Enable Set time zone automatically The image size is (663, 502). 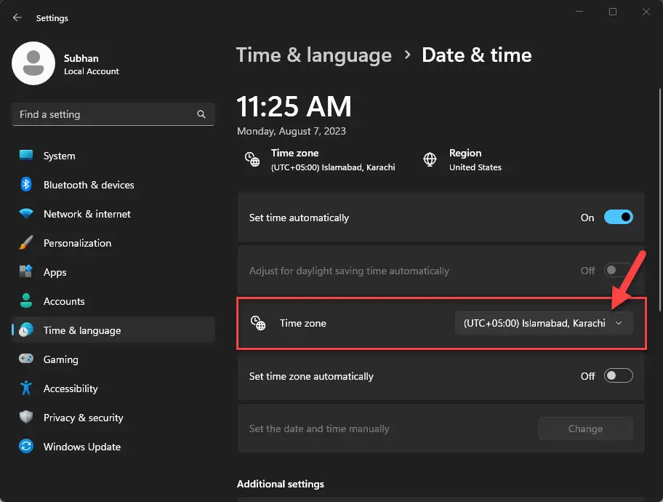[619, 375]
